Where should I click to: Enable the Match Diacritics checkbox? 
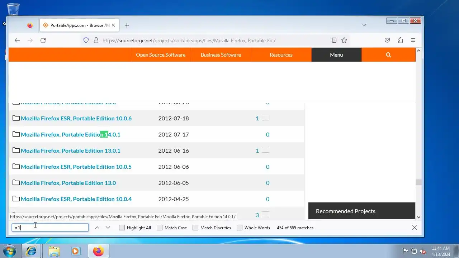pos(195,228)
